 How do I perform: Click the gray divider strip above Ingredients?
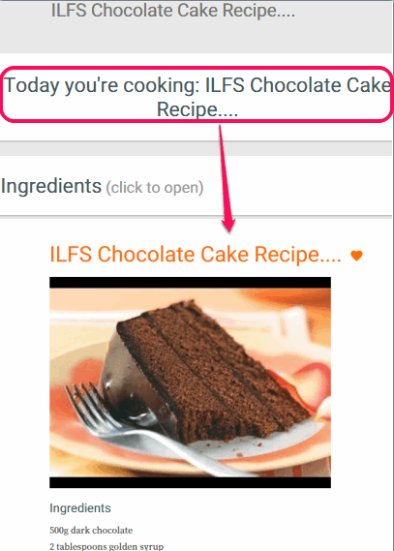coord(196,148)
